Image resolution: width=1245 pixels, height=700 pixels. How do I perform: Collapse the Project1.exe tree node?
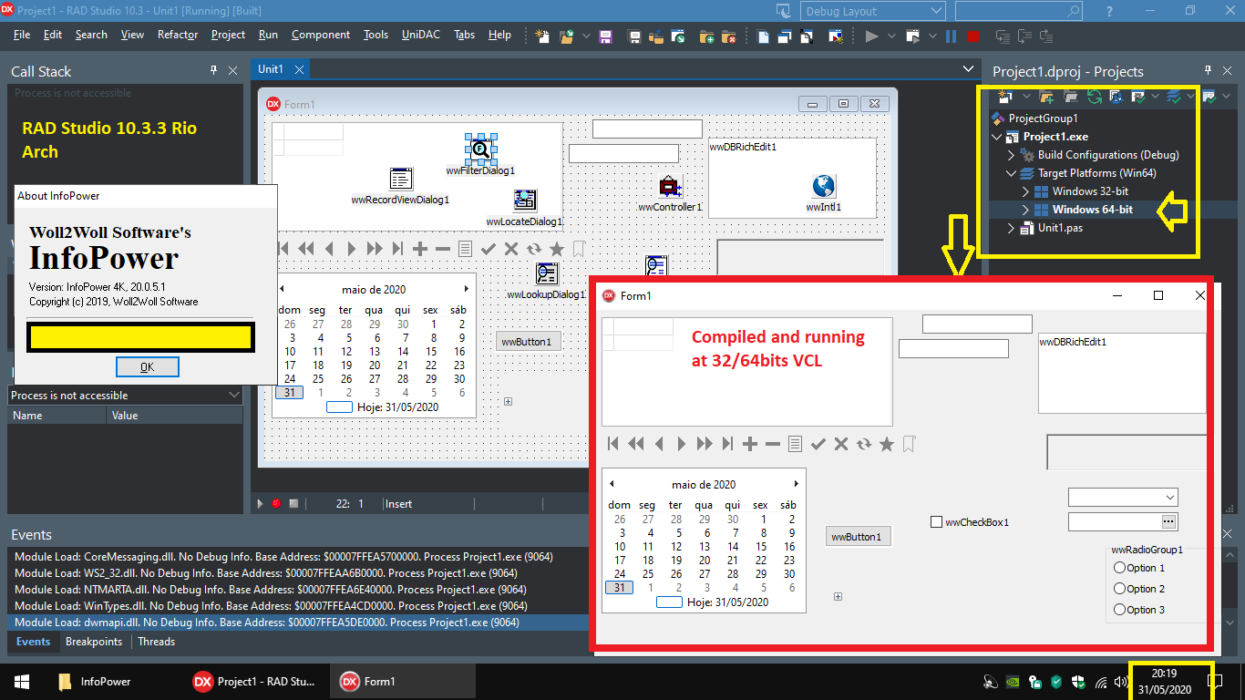click(996, 137)
